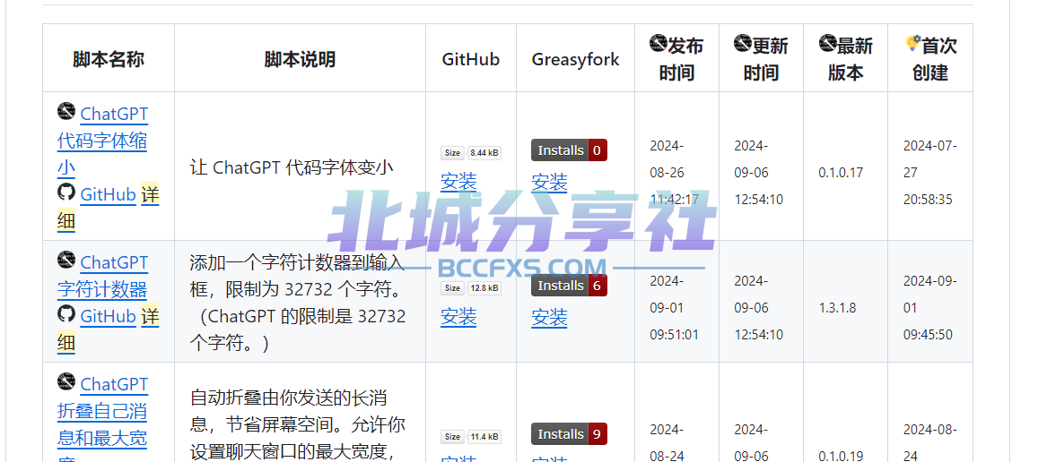Click the Size 11.4 kB badge

point(471,437)
